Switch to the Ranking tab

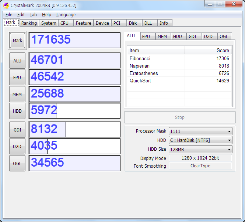[29, 23]
